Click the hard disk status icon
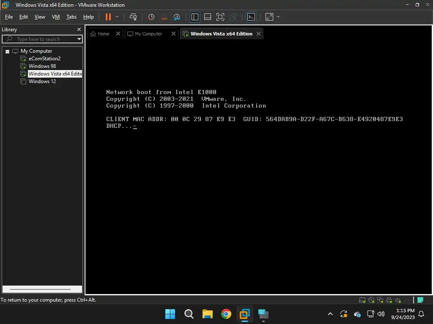This screenshot has height=324, width=433. coord(362,300)
